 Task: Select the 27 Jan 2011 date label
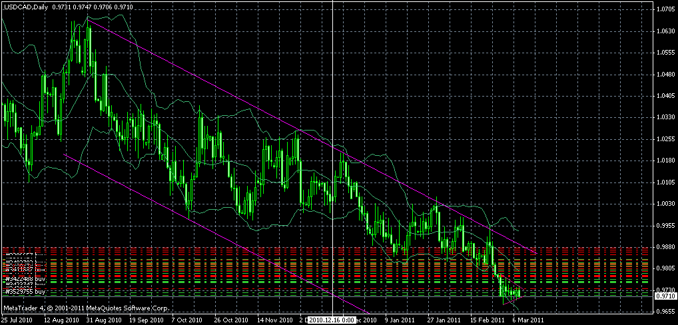click(x=444, y=320)
